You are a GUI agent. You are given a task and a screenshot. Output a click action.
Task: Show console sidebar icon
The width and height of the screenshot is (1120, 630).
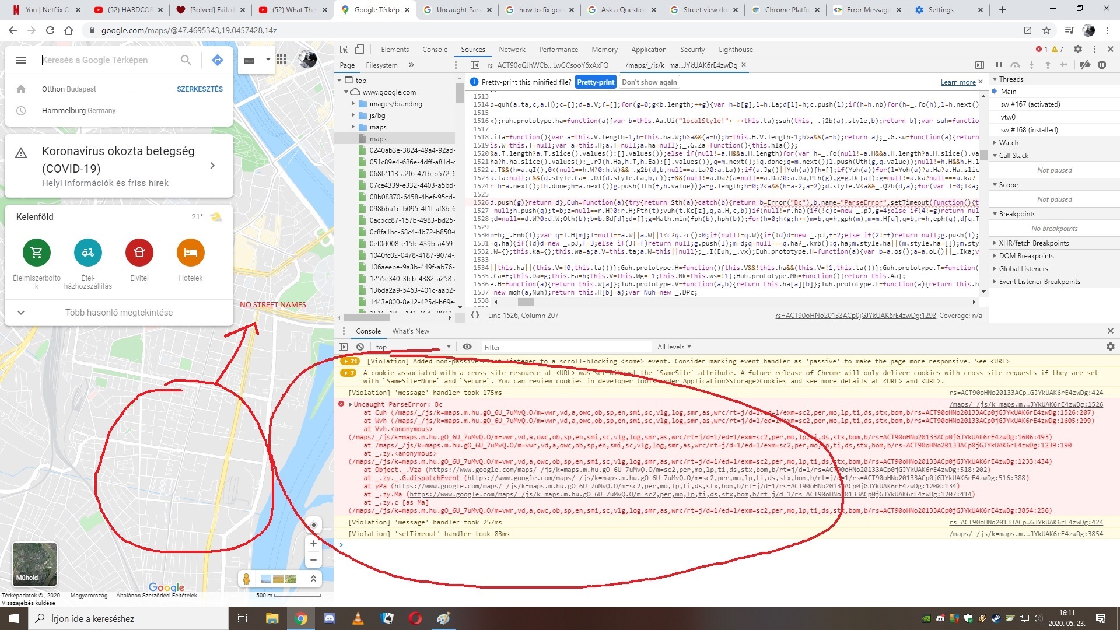coord(344,347)
